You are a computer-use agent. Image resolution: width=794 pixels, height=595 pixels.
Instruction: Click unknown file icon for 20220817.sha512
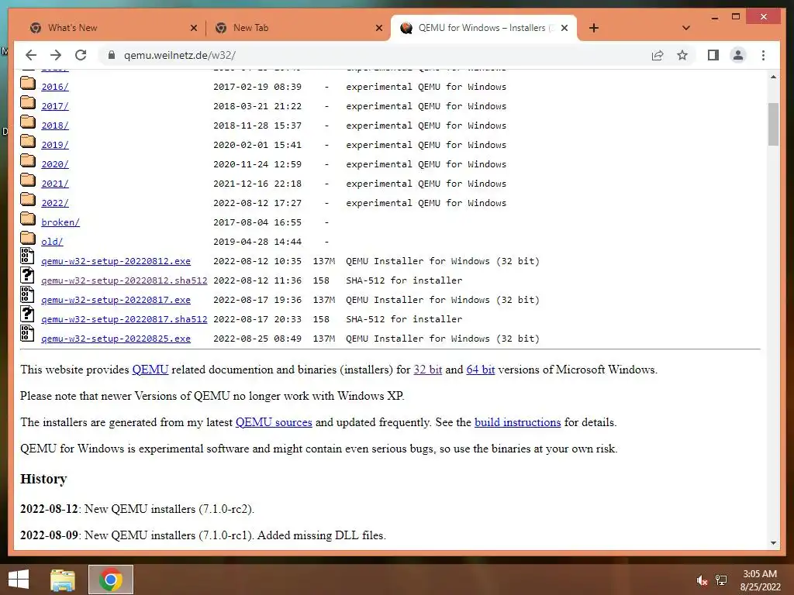click(x=27, y=315)
